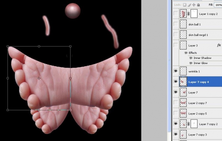The height and width of the screenshot is (141, 222).
Task: Click the transform box top-middle handle
Action: coord(39,46)
